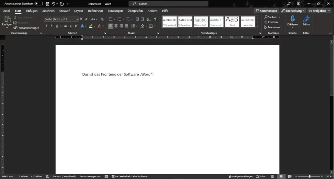Click Barrierefreiheit: Keine Probleme status
The image size is (334, 179).
pos(129,176)
